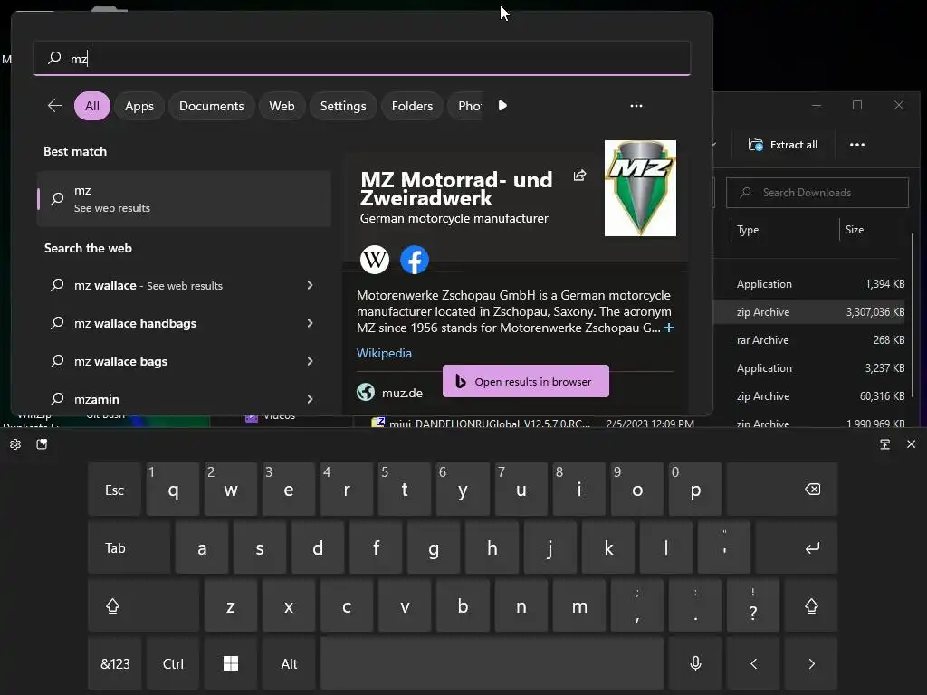The image size is (927, 695).
Task: Expand description with the plus sign
Action: pos(669,328)
